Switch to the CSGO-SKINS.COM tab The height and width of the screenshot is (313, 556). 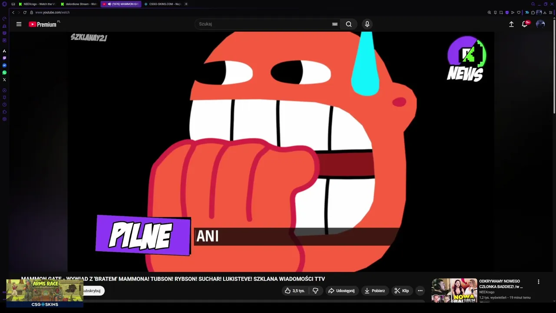tap(162, 4)
